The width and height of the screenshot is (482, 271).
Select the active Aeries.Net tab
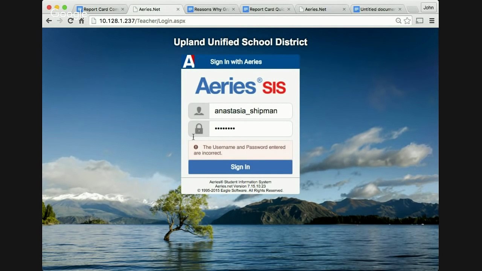tap(155, 9)
